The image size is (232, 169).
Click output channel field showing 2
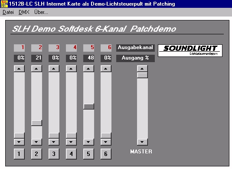pos(36,48)
